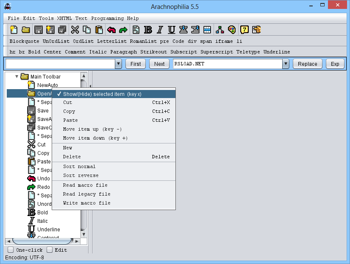Click the Paste clipboard toolbar icon

[x=99, y=30]
